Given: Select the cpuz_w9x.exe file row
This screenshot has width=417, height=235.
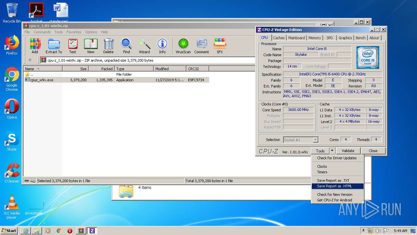Looking at the screenshot, I should [116, 80].
